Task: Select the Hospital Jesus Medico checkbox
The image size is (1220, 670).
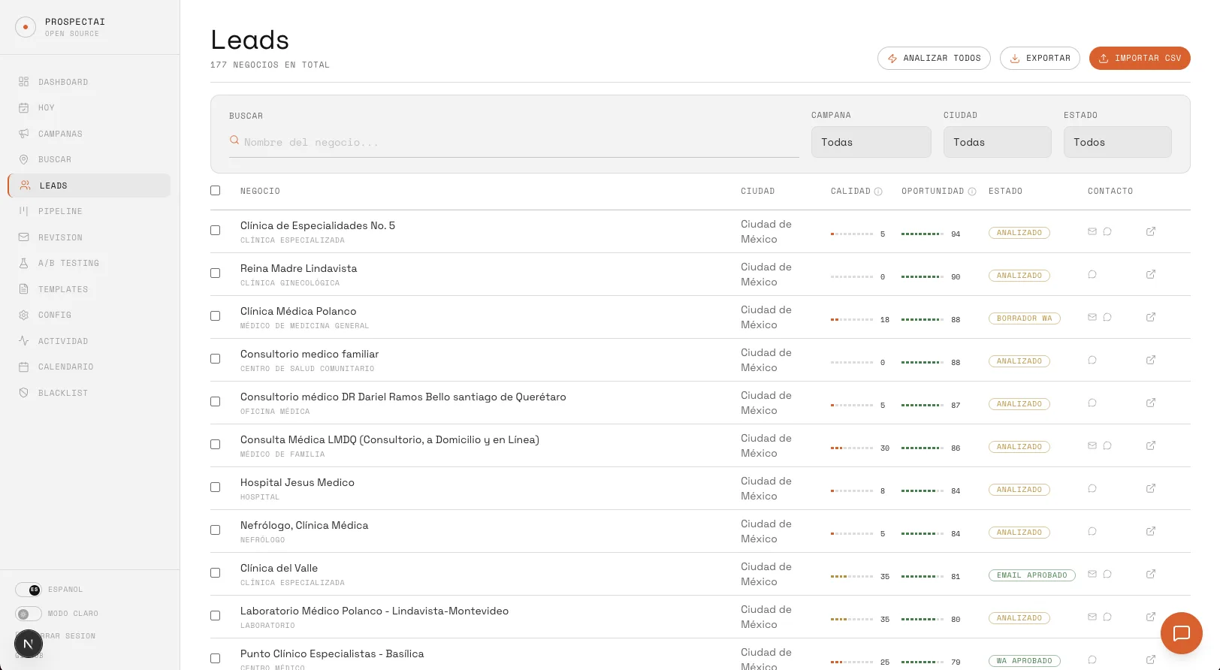Action: click(x=216, y=487)
